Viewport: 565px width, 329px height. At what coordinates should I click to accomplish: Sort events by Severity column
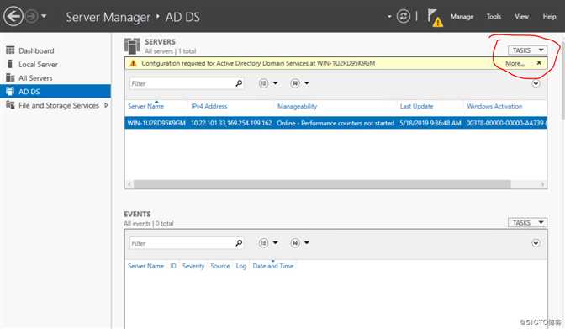(193, 266)
